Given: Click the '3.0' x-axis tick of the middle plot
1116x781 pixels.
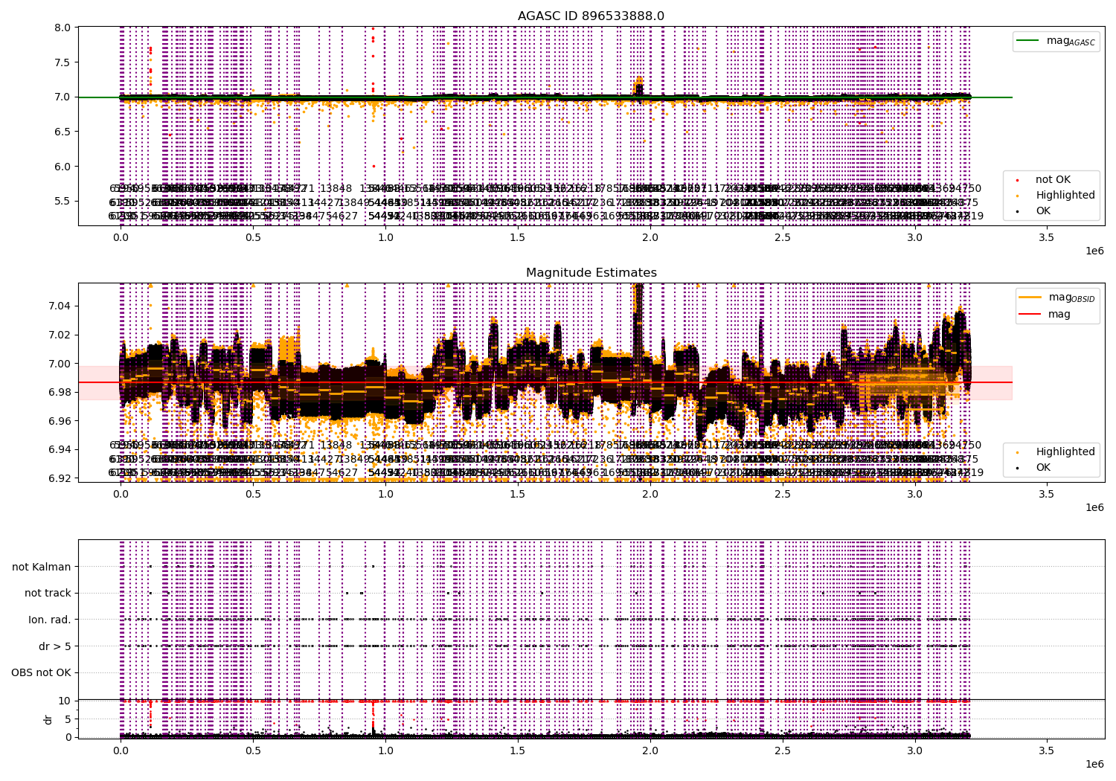Looking at the screenshot, I should point(914,495).
